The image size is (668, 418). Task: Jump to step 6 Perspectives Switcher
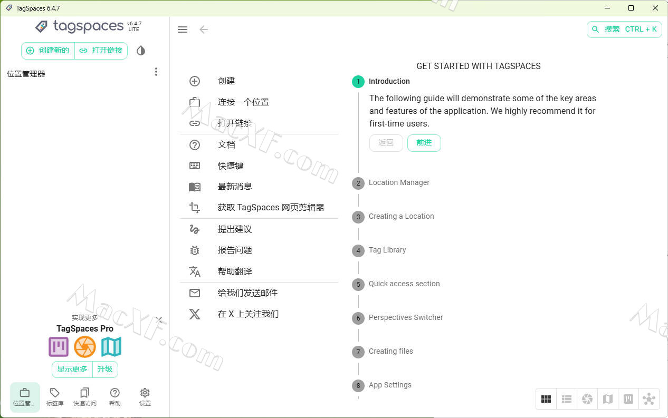pyautogui.click(x=398, y=318)
